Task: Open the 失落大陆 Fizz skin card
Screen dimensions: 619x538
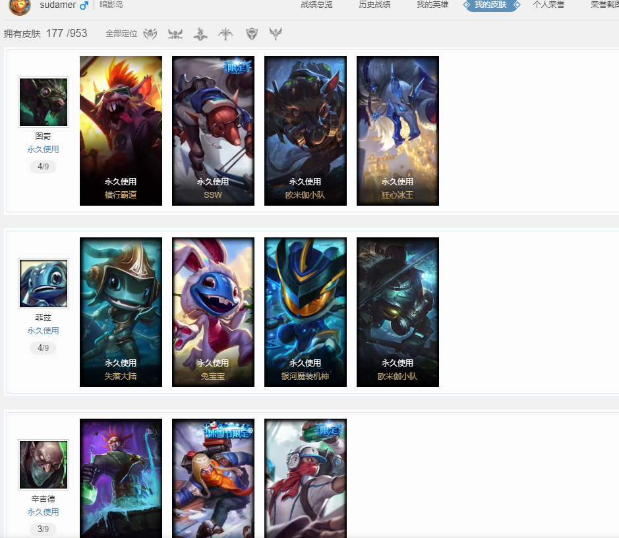Action: point(121,312)
